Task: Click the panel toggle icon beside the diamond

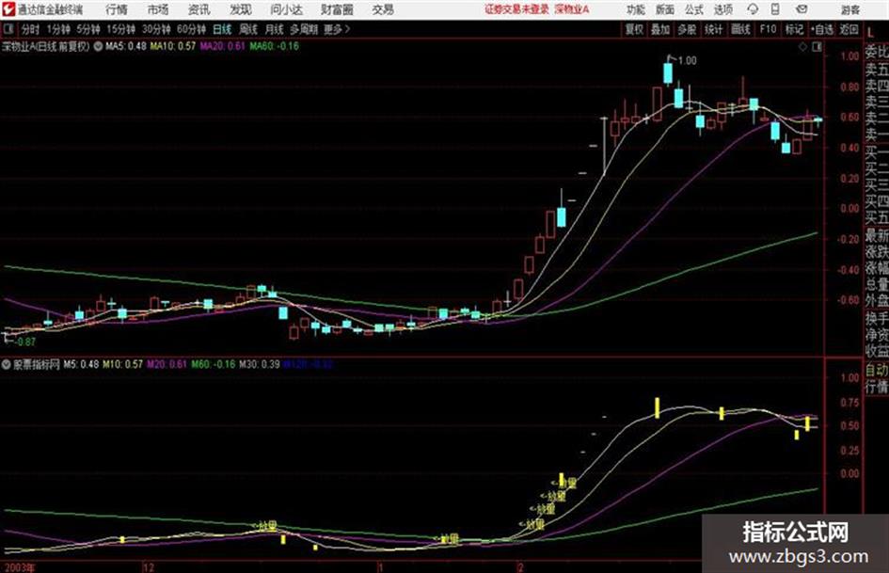Action: [x=817, y=47]
